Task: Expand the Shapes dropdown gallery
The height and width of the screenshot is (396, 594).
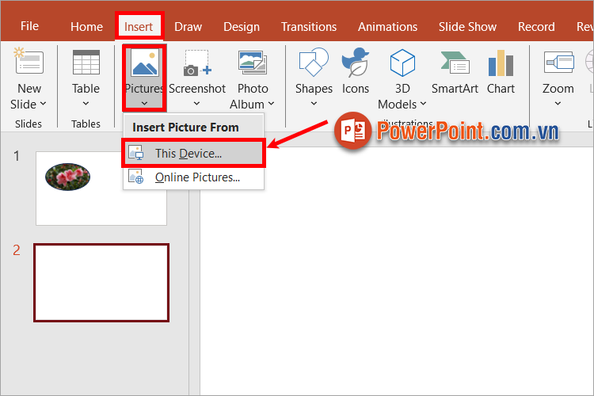Action: (x=314, y=104)
